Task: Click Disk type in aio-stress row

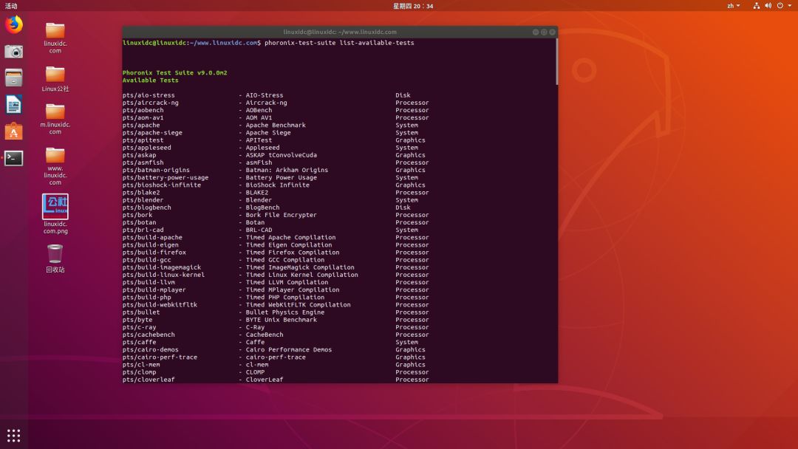Action: pyautogui.click(x=403, y=95)
